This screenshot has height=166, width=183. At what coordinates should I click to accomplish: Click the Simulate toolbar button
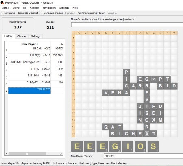(112, 13)
